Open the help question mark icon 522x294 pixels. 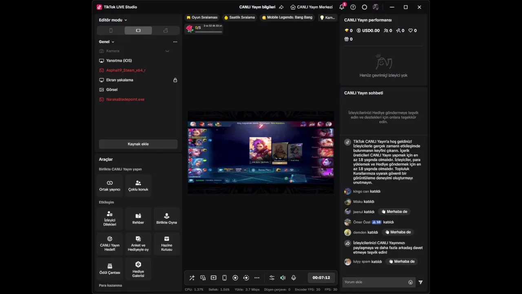pos(353,7)
